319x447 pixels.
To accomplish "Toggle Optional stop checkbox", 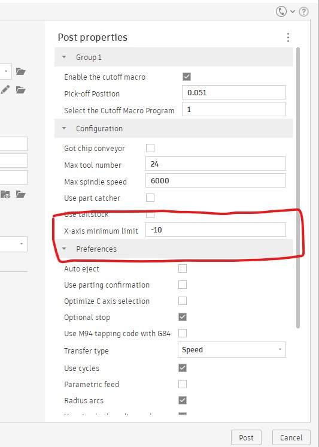I will coord(183,317).
